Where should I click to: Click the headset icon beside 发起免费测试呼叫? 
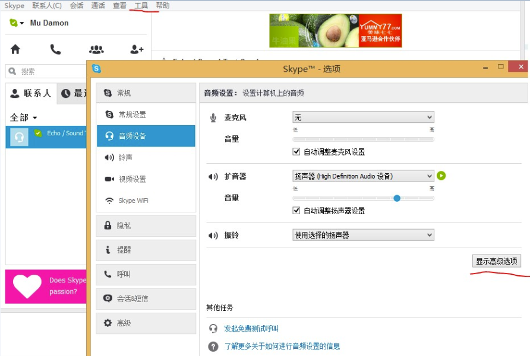[x=213, y=328]
